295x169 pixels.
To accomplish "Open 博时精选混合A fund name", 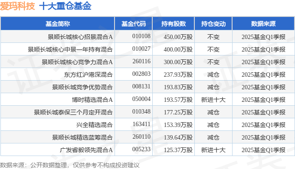I will (x=92, y=100).
